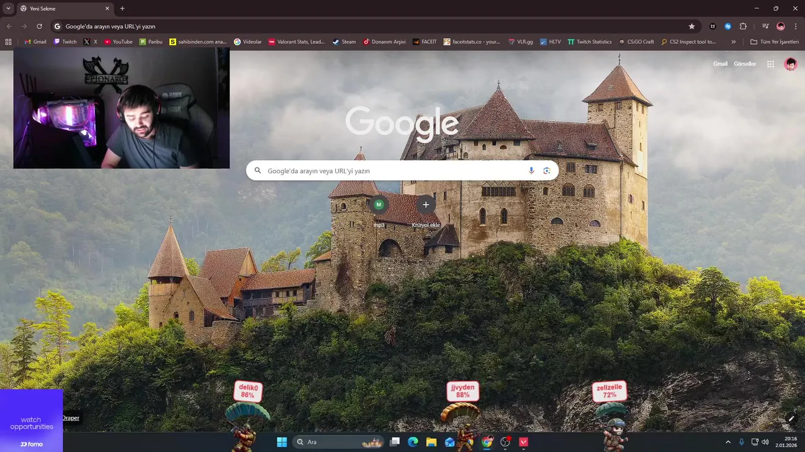Click the Kısayol ekle shortcut button

click(x=426, y=212)
